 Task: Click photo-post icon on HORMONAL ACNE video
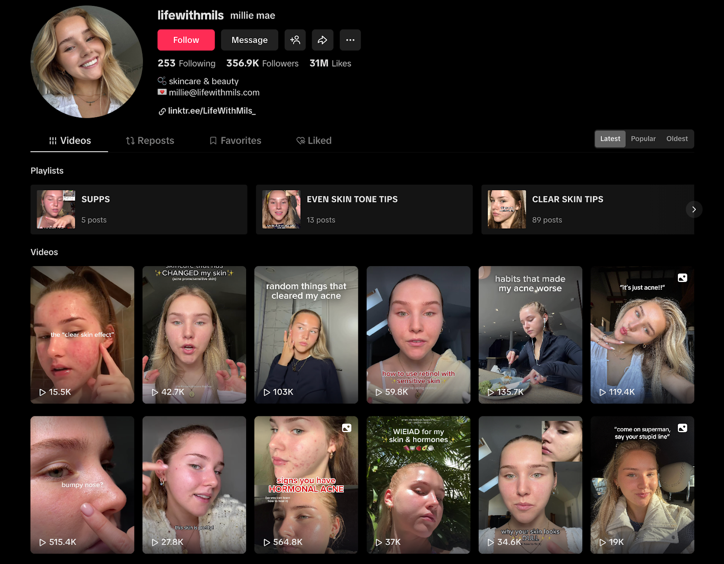click(x=347, y=428)
